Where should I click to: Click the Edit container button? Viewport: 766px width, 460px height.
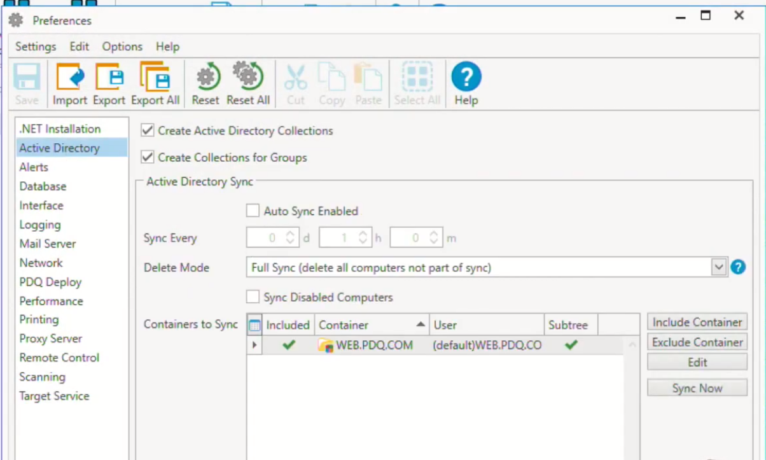click(x=697, y=362)
